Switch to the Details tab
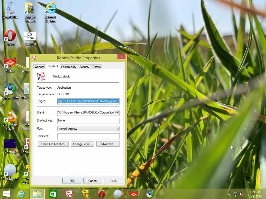 click(97, 67)
